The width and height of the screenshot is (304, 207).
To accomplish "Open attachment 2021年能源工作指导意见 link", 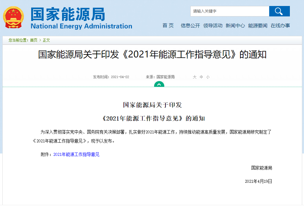I will pos(76,154).
